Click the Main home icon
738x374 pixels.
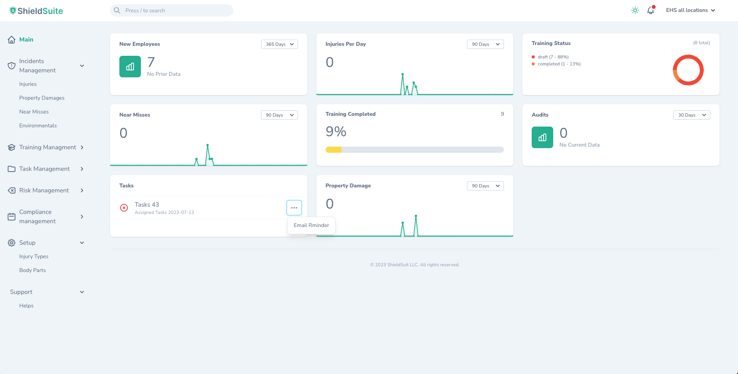(12, 40)
